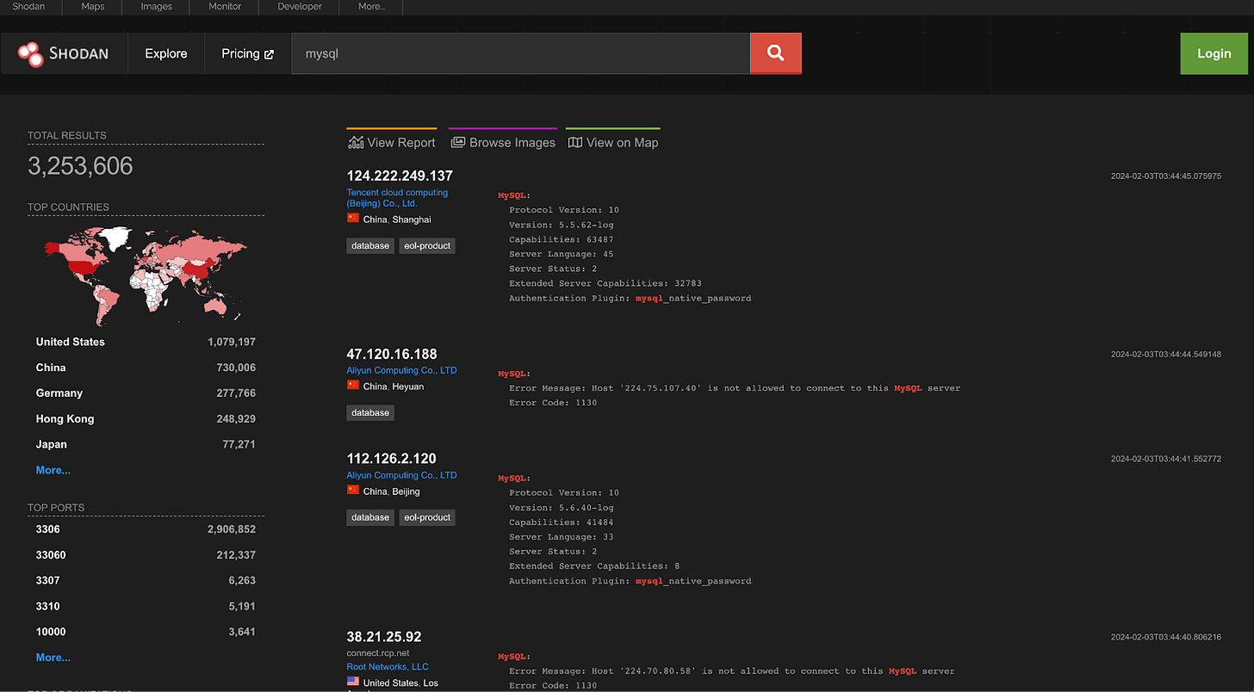The width and height of the screenshot is (1254, 692).
Task: Click the TOP PORTS heading
Action: (56, 507)
